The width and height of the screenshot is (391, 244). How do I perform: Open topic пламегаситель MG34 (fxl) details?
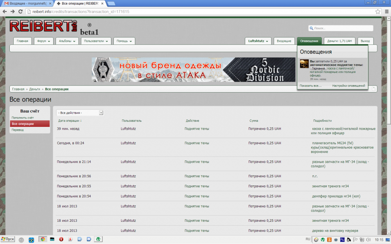343,148
